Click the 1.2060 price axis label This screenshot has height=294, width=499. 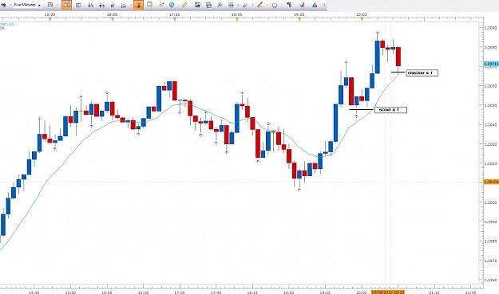(x=490, y=86)
